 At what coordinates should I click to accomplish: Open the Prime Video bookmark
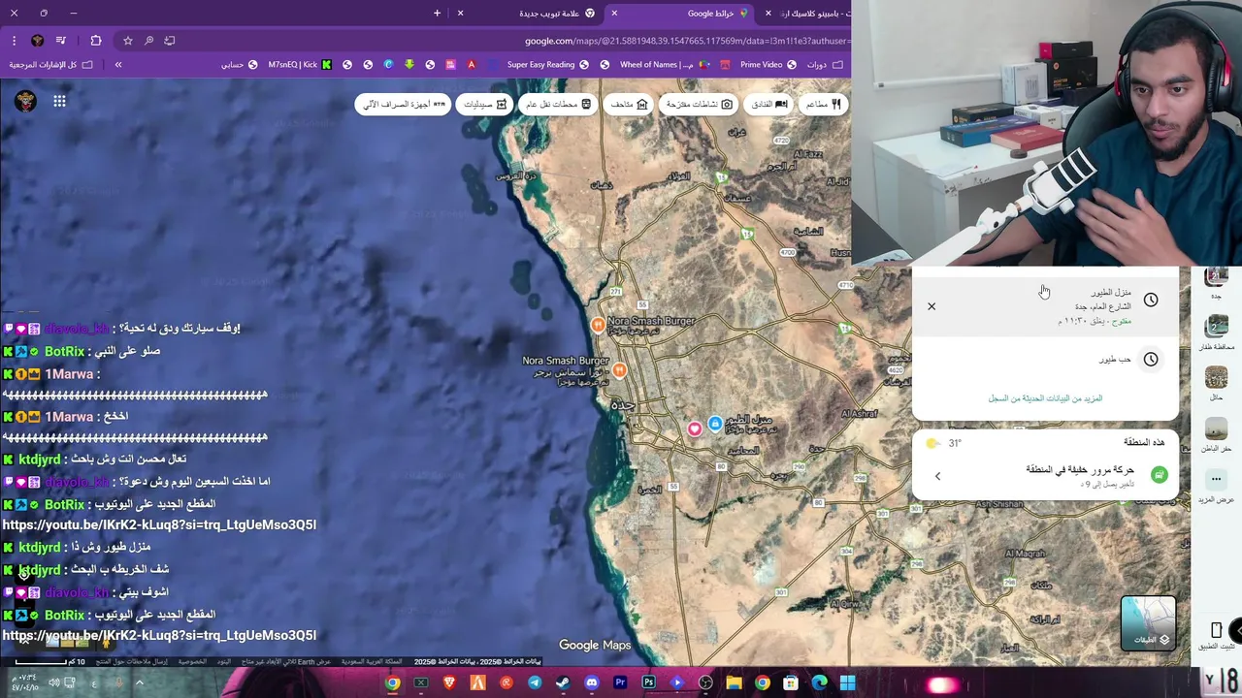[768, 65]
